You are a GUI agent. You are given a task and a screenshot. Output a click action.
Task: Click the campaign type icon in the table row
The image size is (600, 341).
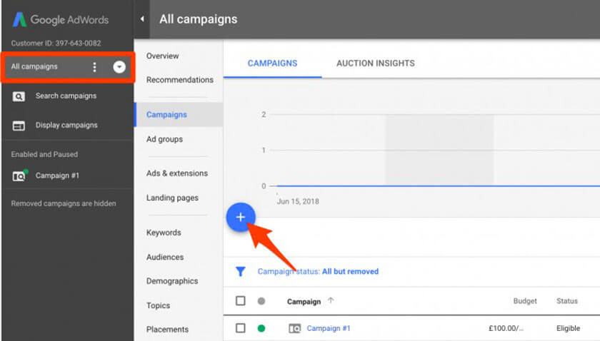click(x=294, y=328)
